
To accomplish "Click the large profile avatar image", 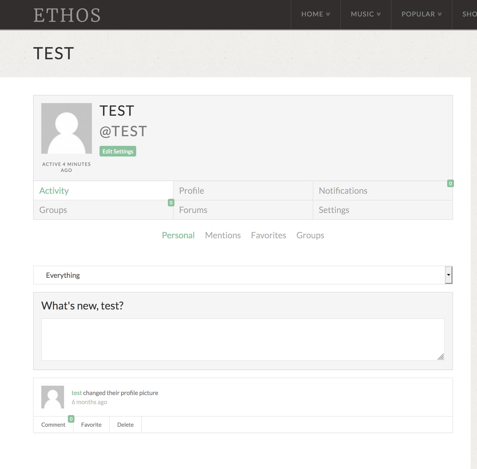I will coord(66,128).
